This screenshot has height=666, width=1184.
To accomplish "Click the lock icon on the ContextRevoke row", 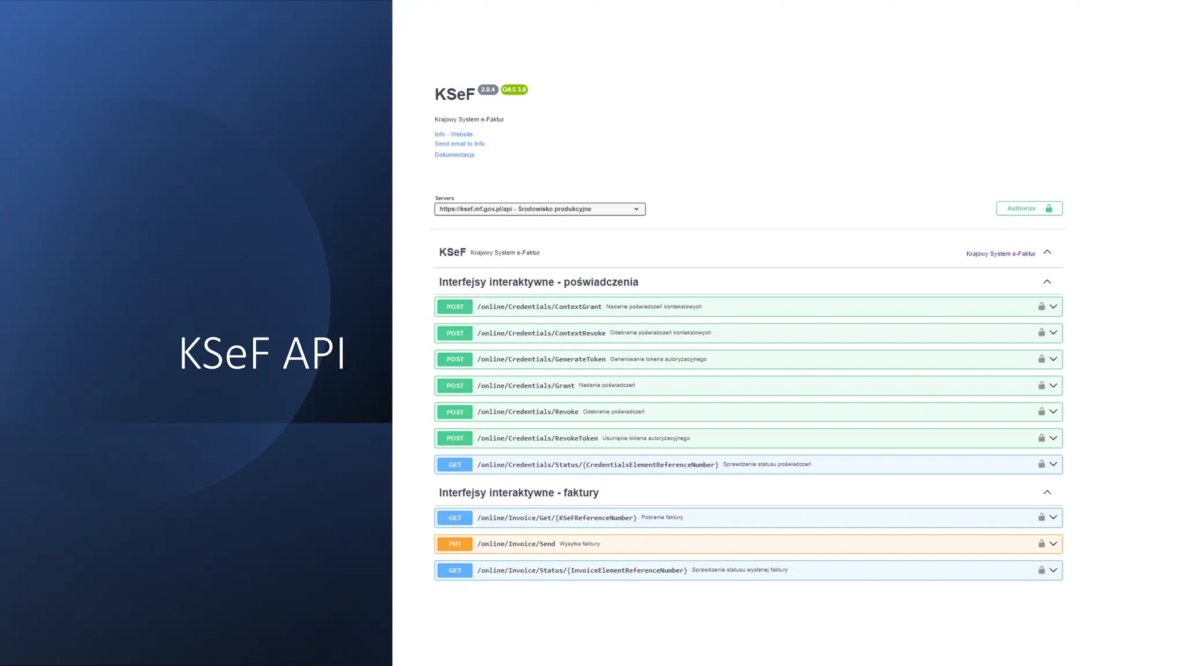I will 1041,332.
